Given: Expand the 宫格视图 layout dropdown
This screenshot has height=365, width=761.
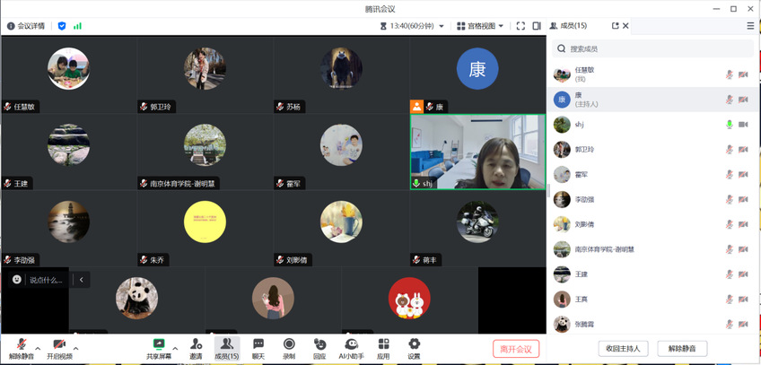Looking at the screenshot, I should (x=480, y=26).
